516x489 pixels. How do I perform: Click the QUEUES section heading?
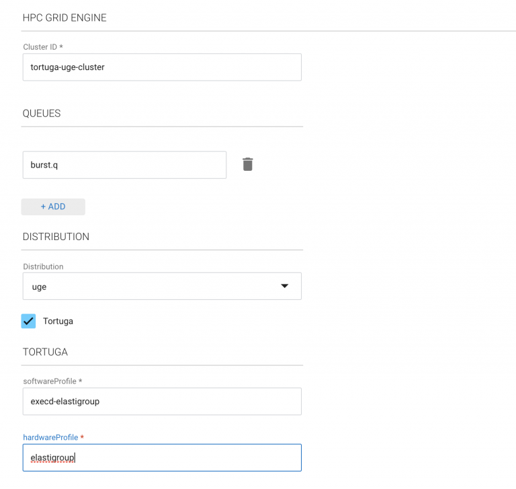pos(42,114)
